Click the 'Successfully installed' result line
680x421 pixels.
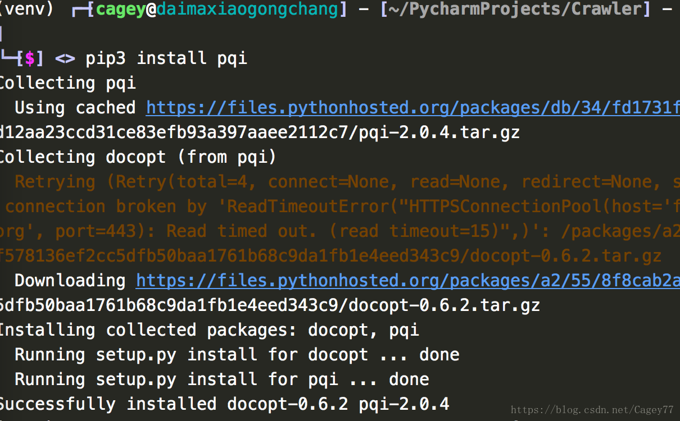point(225,404)
